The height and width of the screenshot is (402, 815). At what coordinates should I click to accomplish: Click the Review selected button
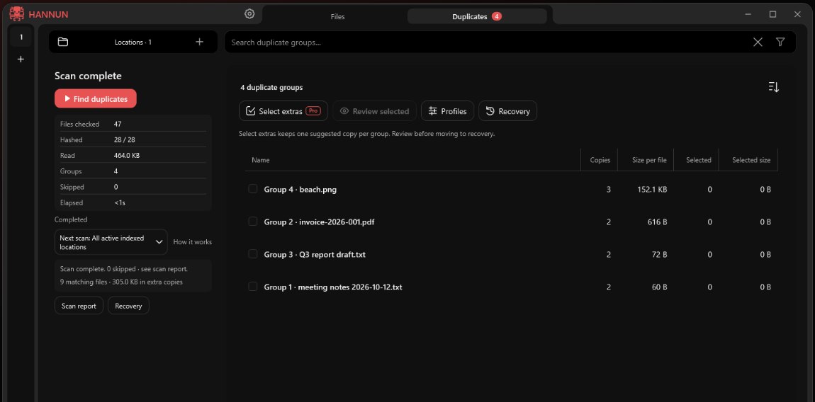[x=375, y=111]
